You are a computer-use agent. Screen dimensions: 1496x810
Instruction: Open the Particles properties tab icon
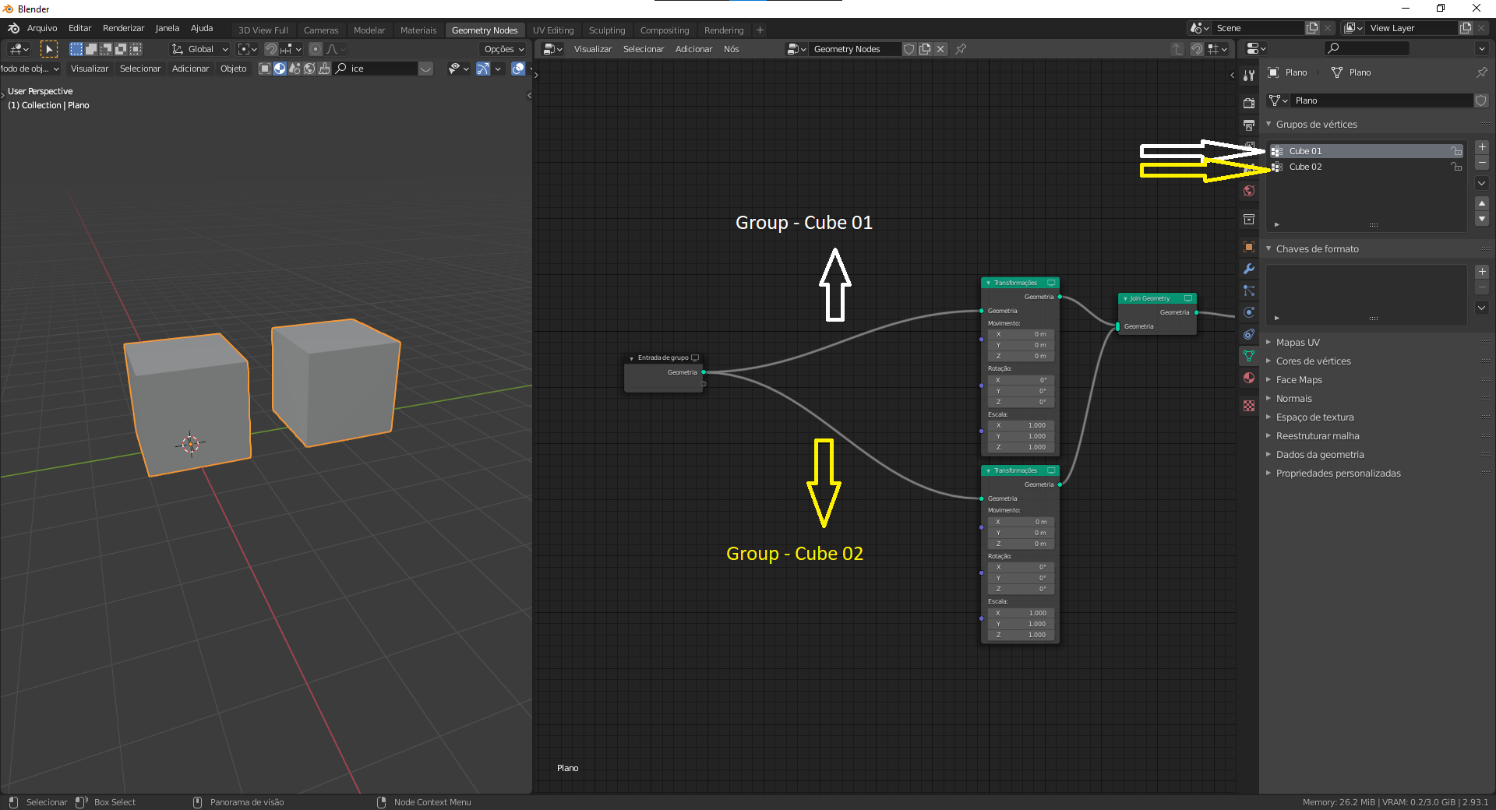(x=1249, y=291)
